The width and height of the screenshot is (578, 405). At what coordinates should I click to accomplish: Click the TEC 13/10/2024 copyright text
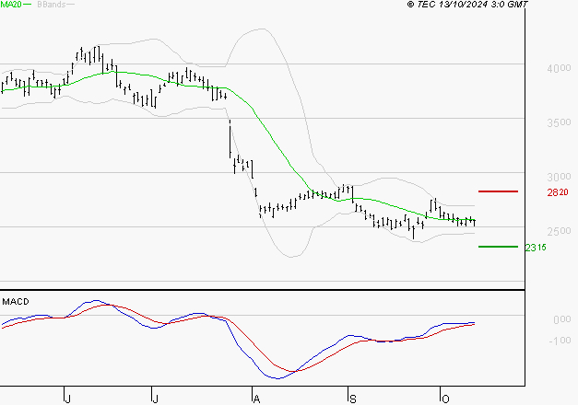[467, 5]
